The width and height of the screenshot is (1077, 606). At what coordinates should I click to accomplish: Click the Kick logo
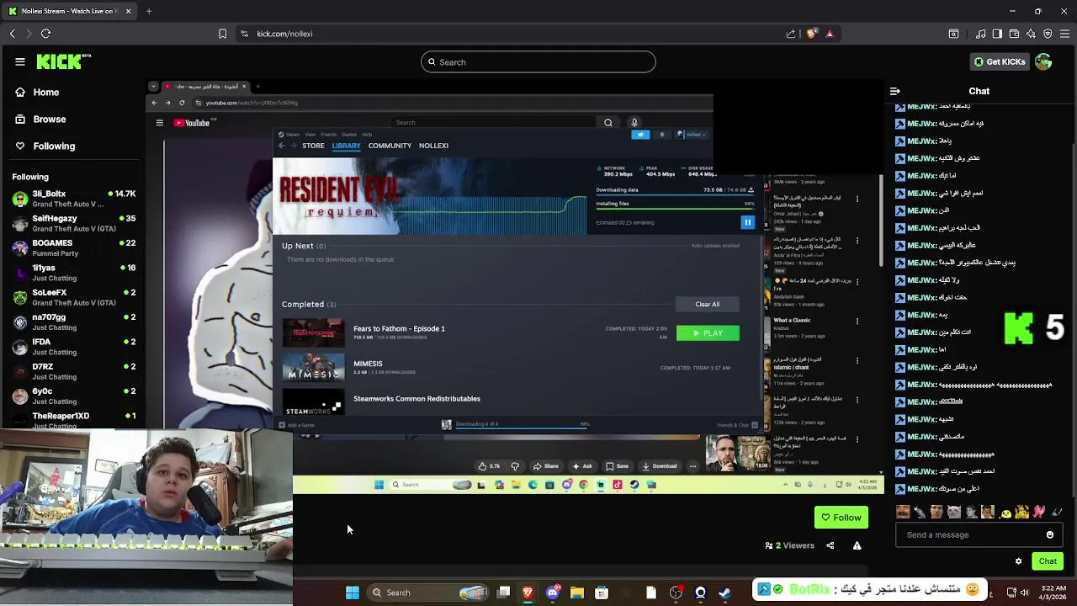tap(64, 61)
